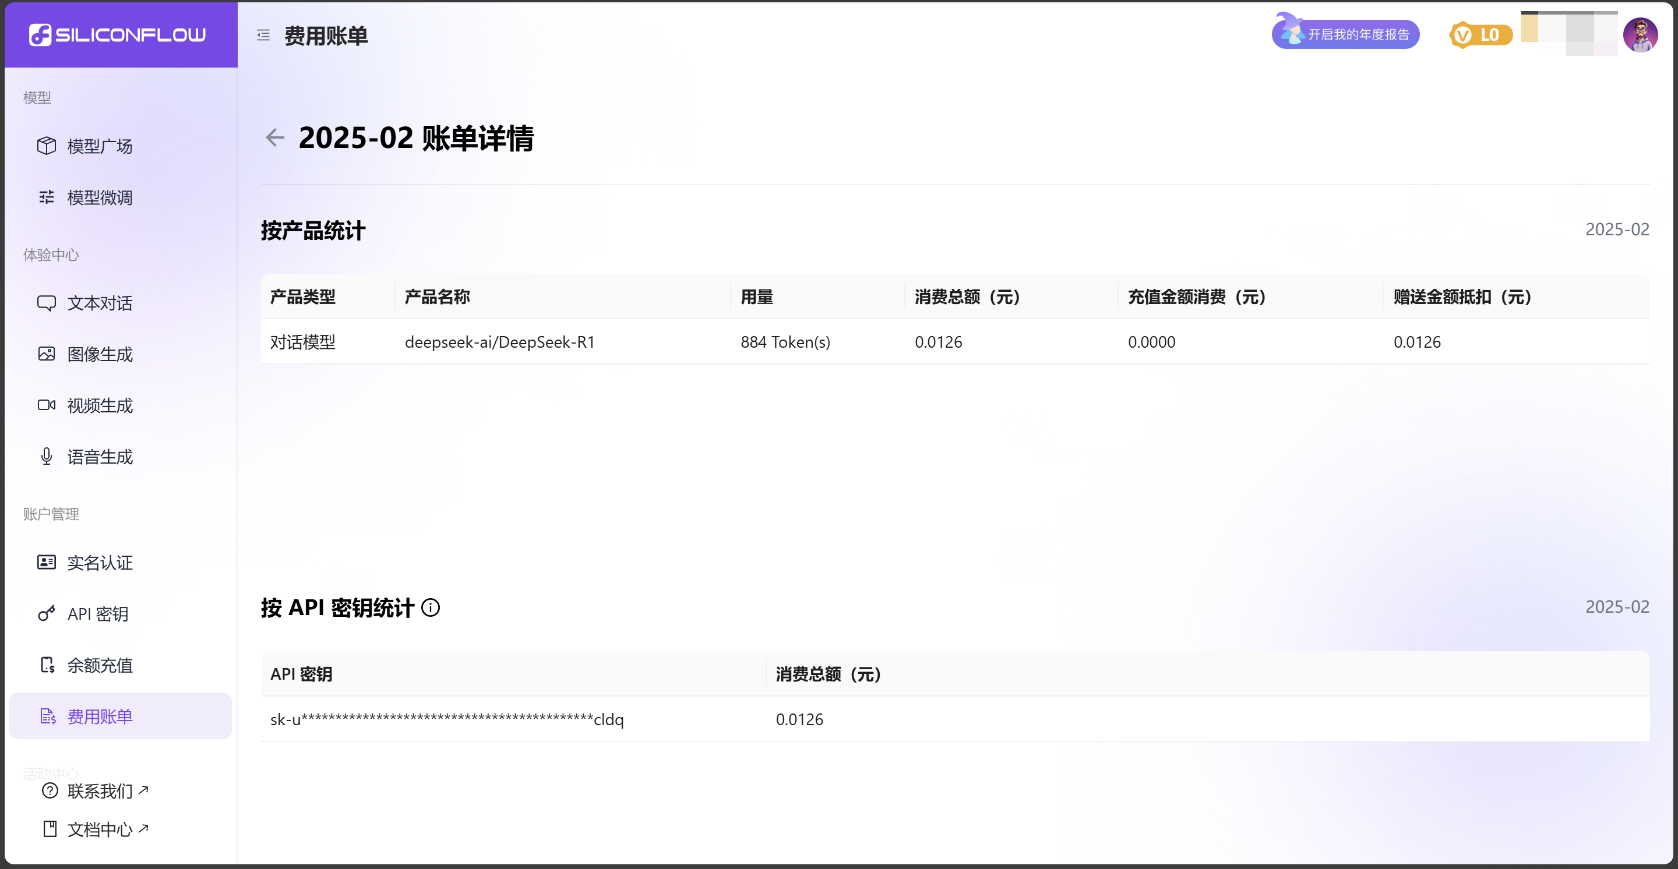Click the 图像生成 picture icon

tap(46, 354)
